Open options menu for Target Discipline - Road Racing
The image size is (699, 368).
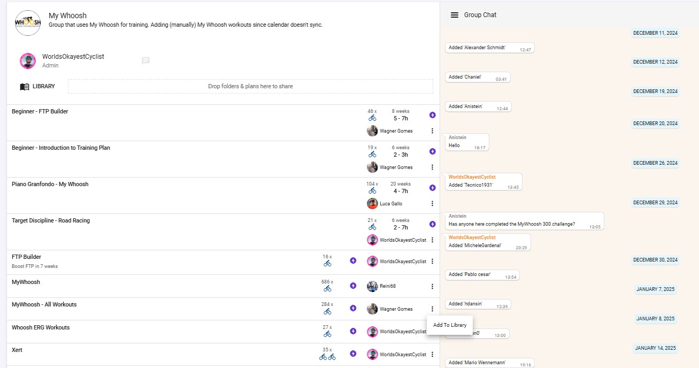tap(432, 240)
